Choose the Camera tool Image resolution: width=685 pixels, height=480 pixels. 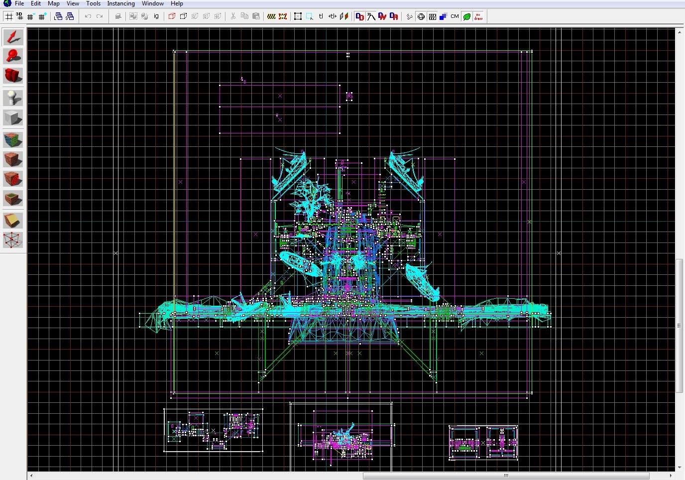(x=13, y=76)
